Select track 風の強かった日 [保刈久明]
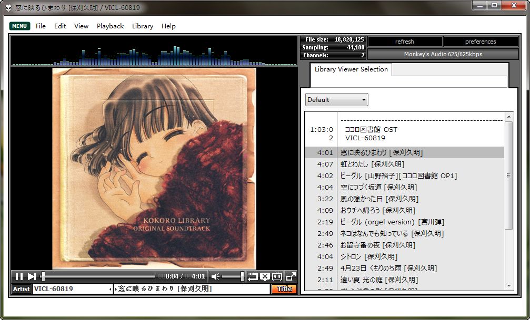 click(x=404, y=199)
